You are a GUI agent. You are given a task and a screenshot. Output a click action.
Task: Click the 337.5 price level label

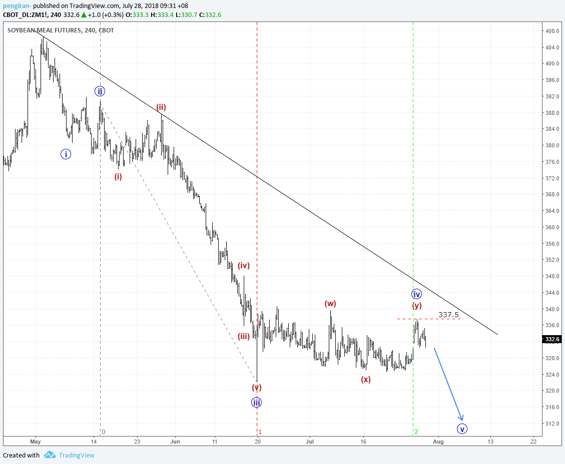[x=448, y=315]
